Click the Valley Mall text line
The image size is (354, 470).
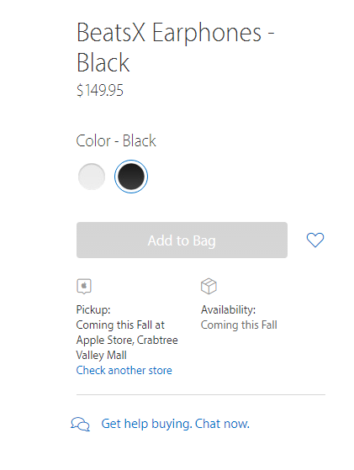point(101,355)
